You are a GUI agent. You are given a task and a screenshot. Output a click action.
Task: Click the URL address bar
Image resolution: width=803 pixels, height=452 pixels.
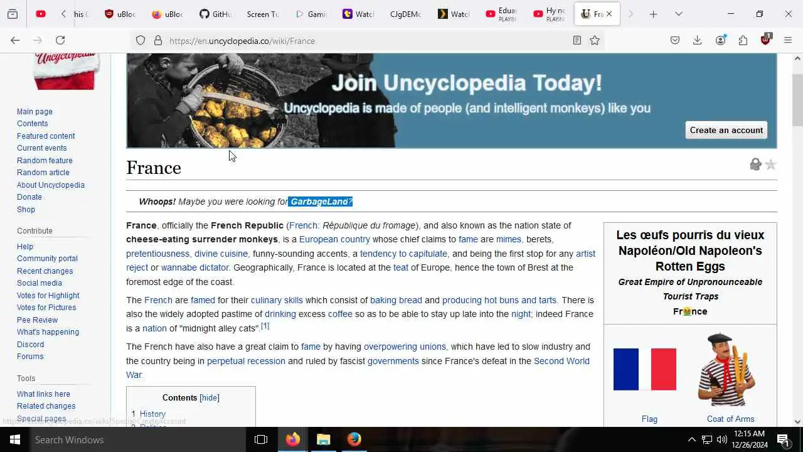click(x=368, y=40)
